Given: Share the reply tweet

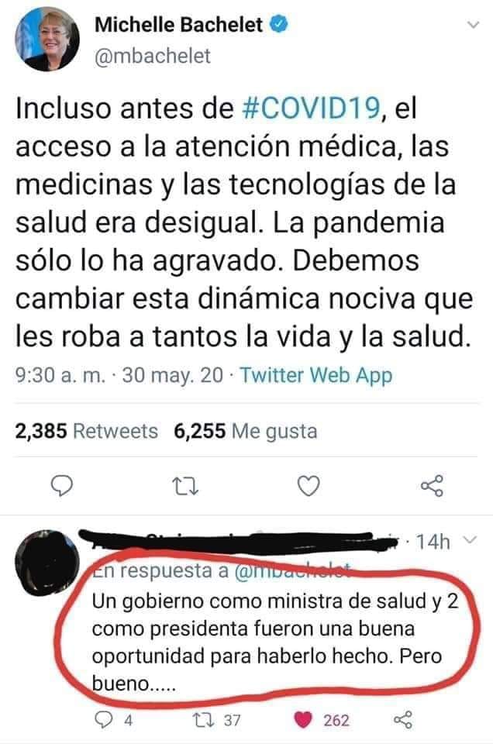Looking at the screenshot, I should [403, 720].
